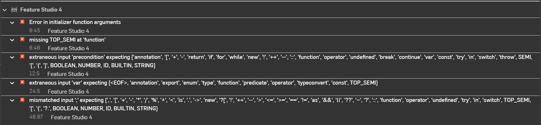This screenshot has width=541, height=125.
Task: Collapse the initializer function arguments error
Action: (12, 23)
